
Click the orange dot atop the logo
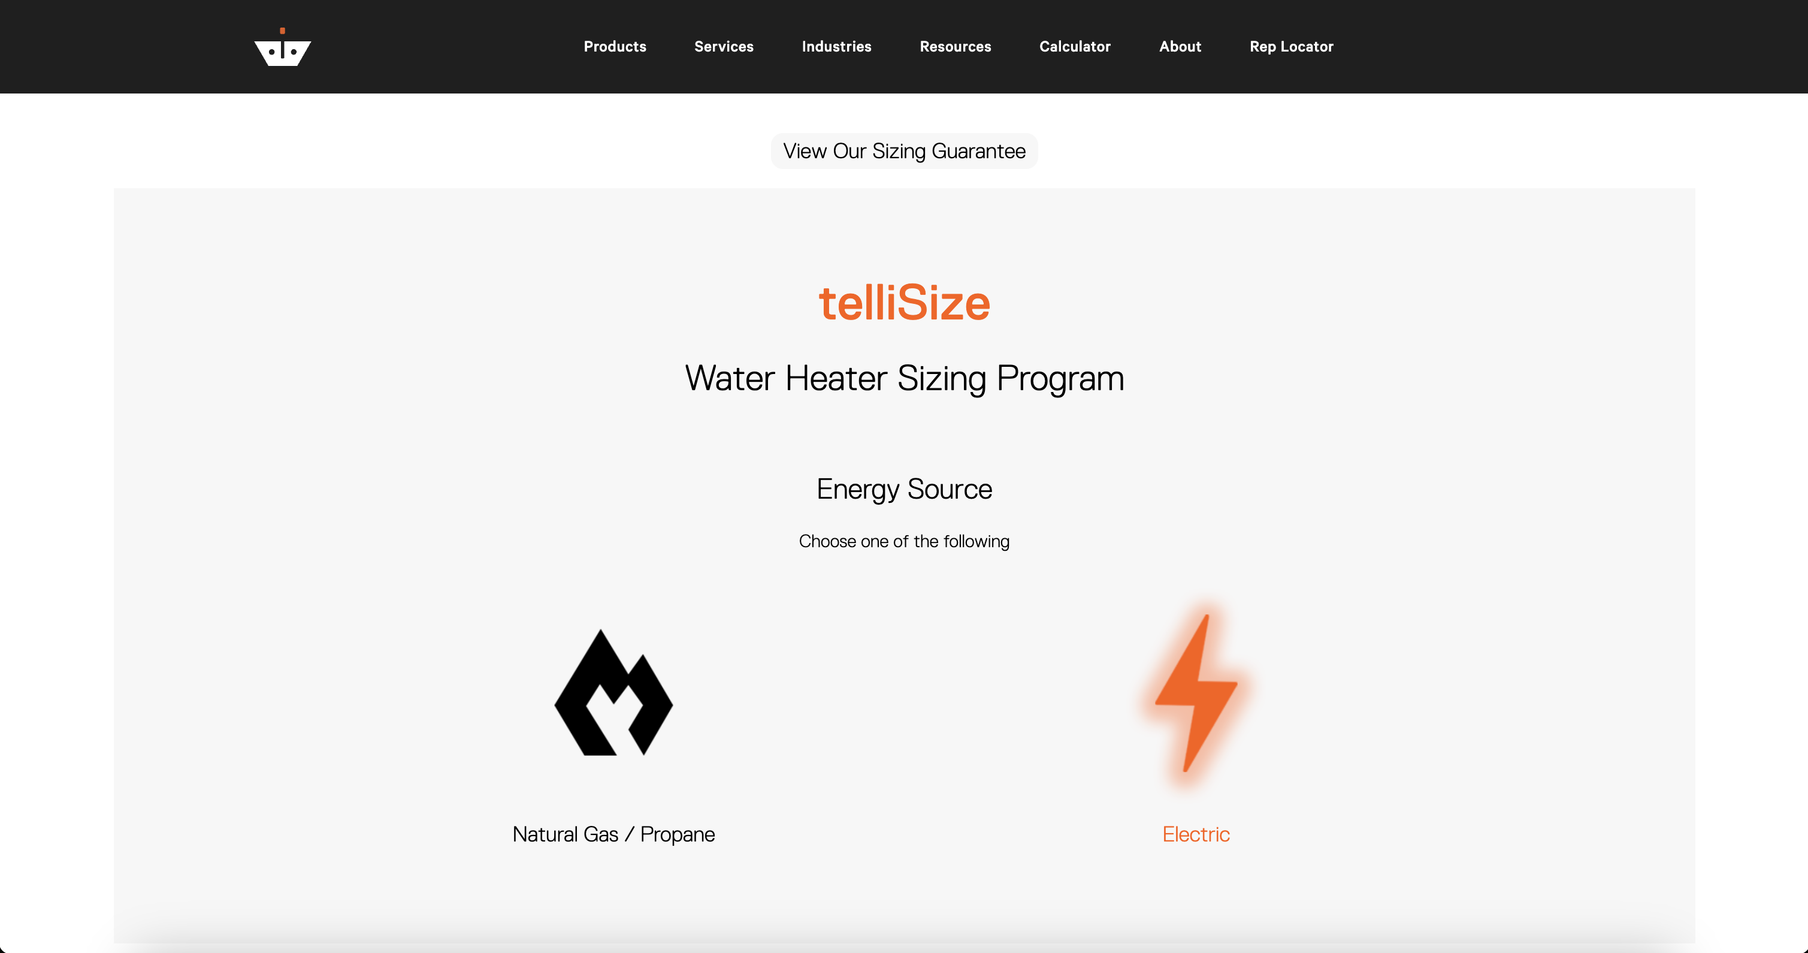pos(282,30)
